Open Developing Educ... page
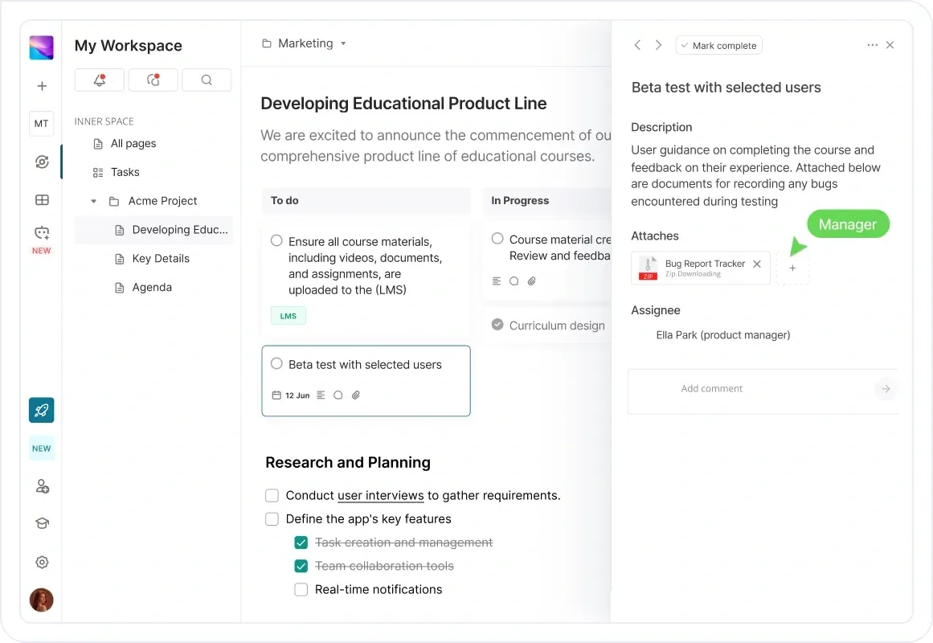The image size is (933, 643). pos(153,230)
